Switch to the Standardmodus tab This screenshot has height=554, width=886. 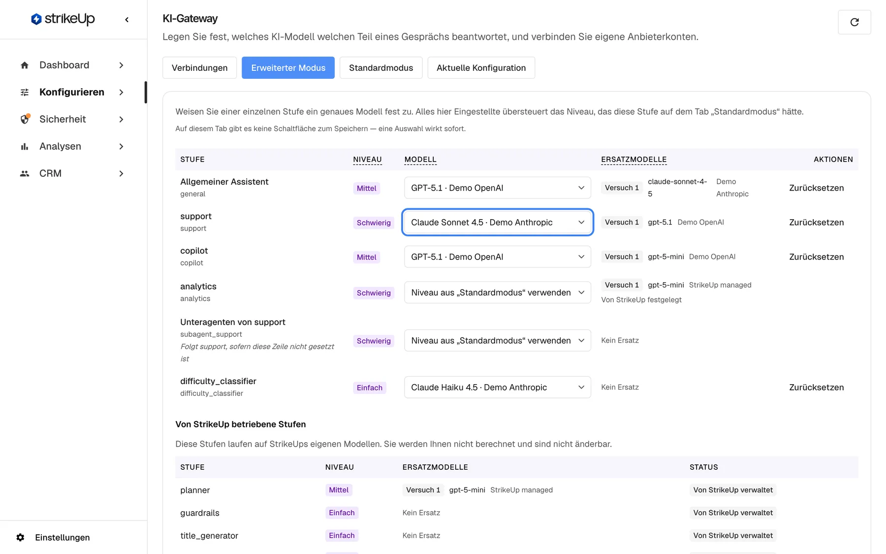381,67
